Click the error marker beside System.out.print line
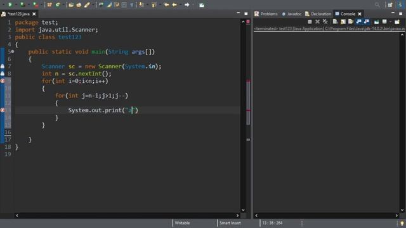The image size is (406, 228). (3, 110)
